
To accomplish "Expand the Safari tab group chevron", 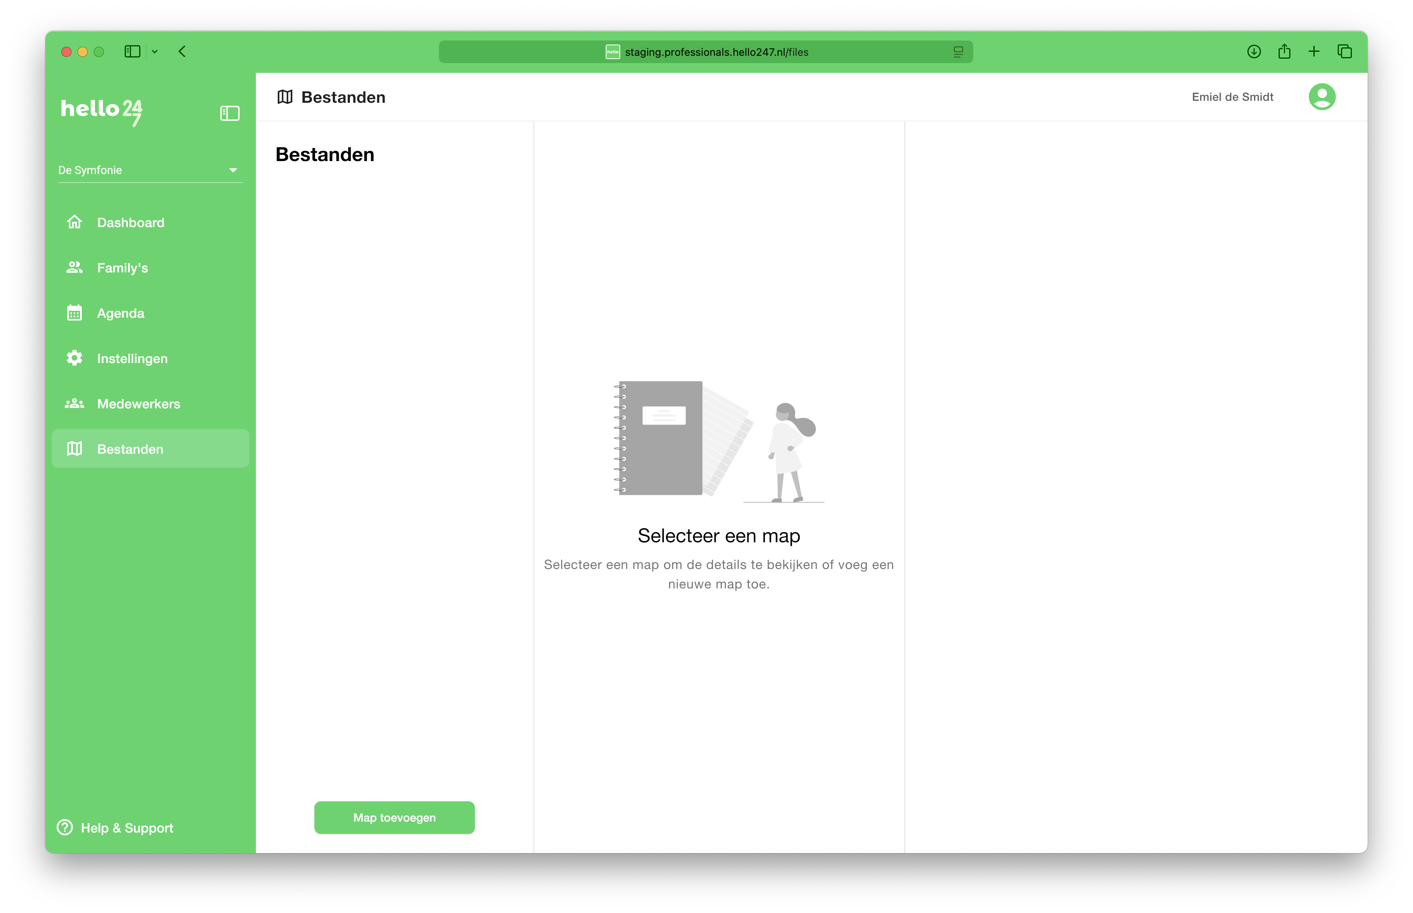I will click(x=155, y=51).
